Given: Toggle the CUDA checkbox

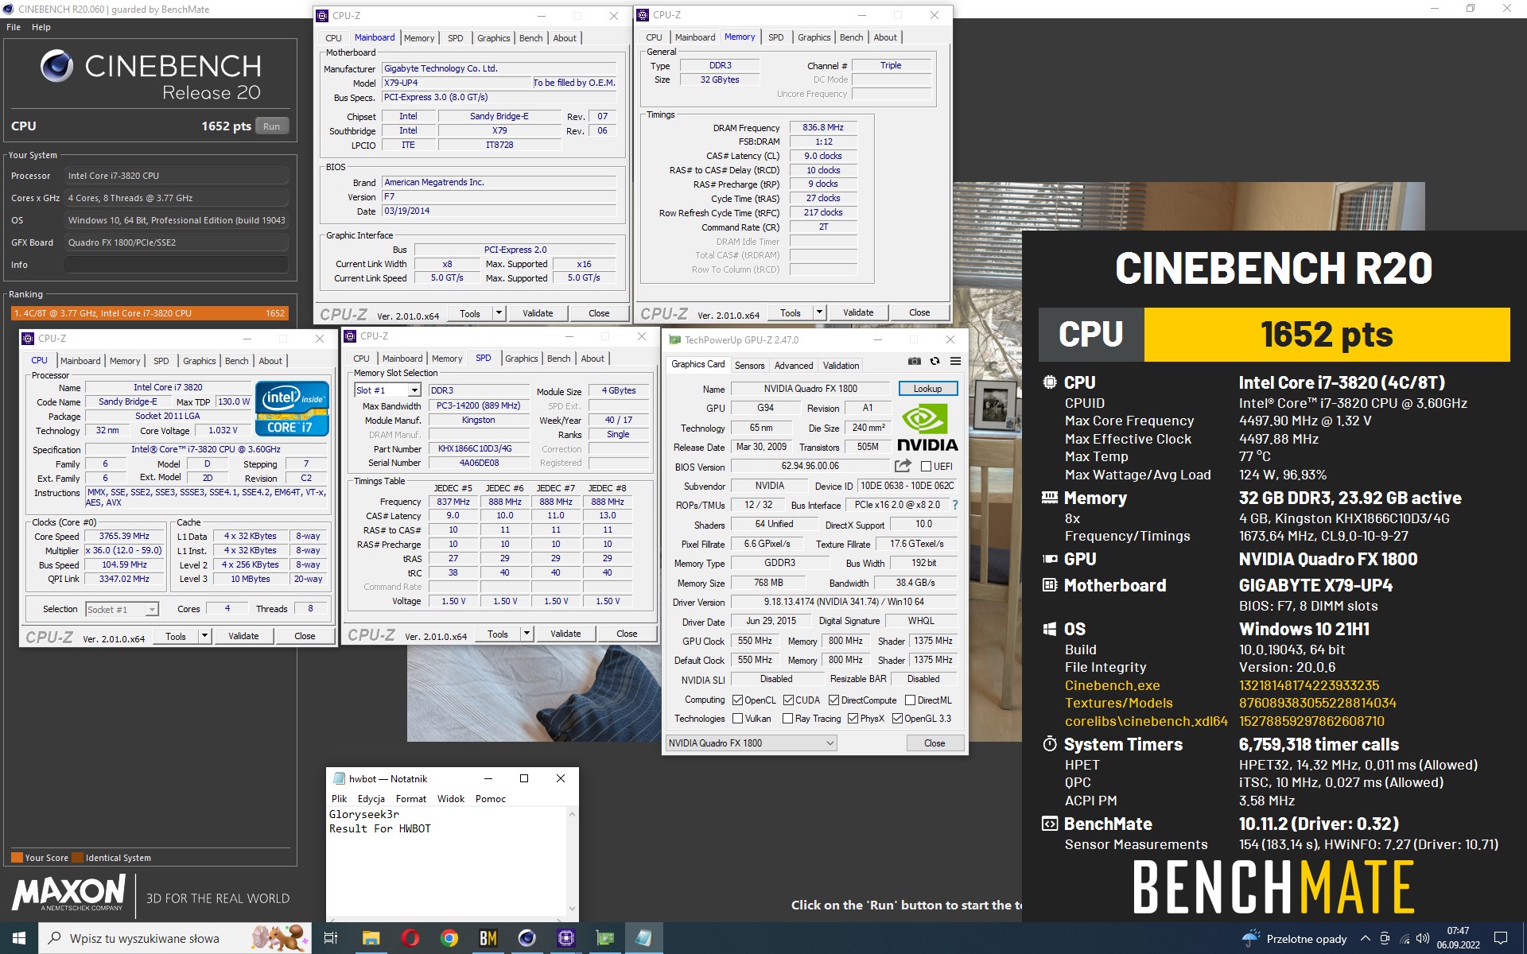Looking at the screenshot, I should tap(788, 700).
